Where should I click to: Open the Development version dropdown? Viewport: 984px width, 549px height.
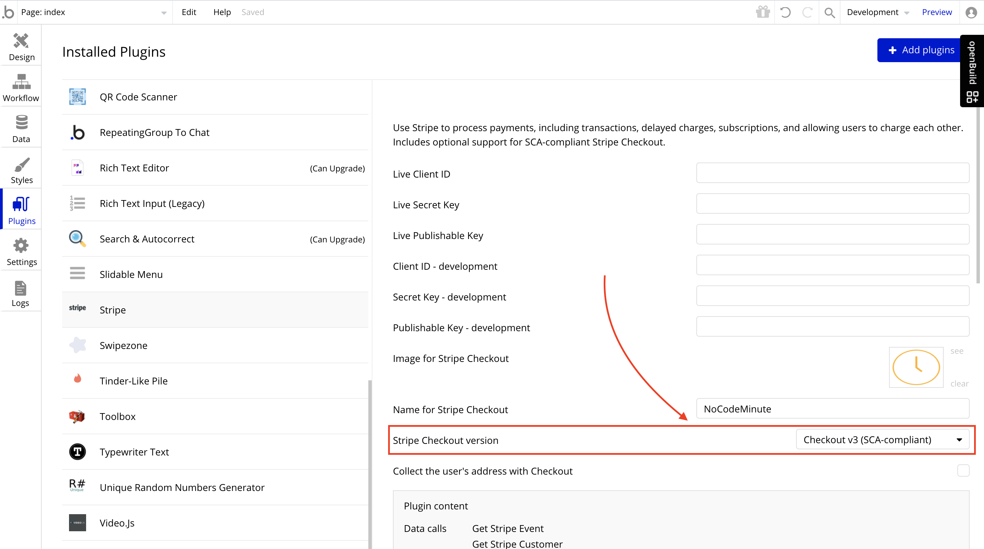(x=877, y=12)
